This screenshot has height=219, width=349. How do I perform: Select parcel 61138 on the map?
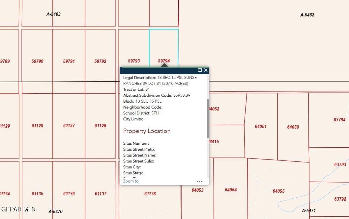150,194
